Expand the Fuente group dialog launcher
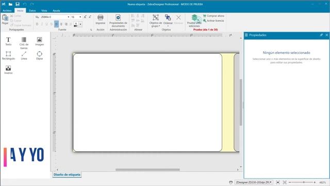The height and width of the screenshot is (186, 330). pyautogui.click(x=91, y=30)
